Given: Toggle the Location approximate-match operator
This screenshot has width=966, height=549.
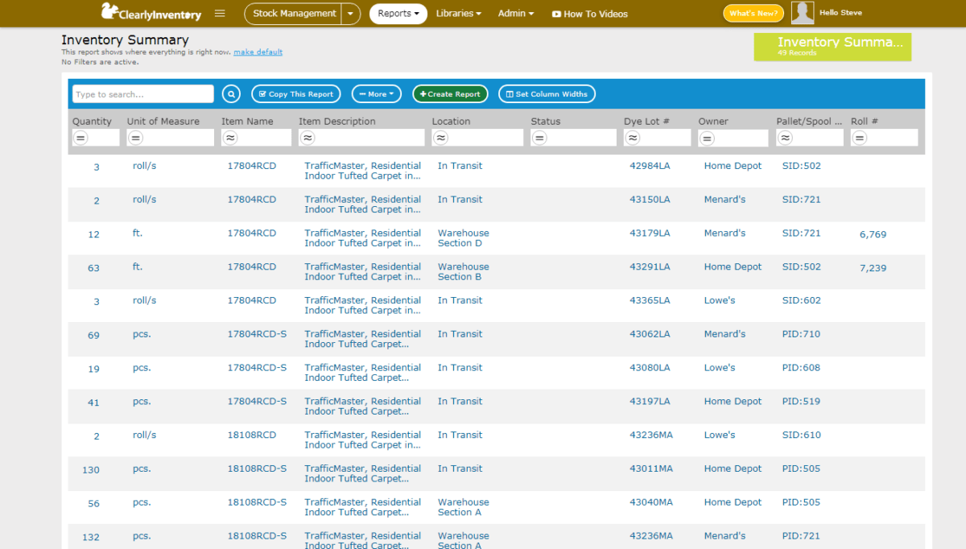Looking at the screenshot, I should click(440, 138).
